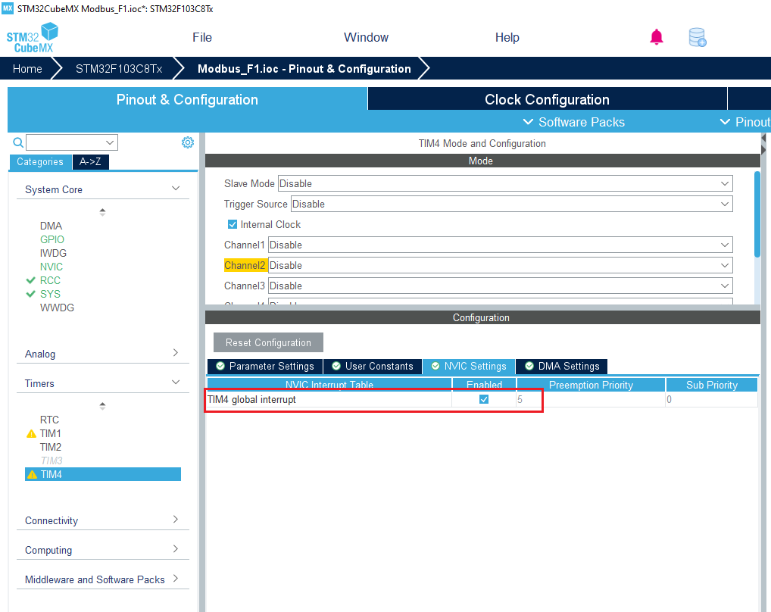The height and width of the screenshot is (612, 771).
Task: Toggle the Internal Clock checkbox
Action: pyautogui.click(x=233, y=225)
